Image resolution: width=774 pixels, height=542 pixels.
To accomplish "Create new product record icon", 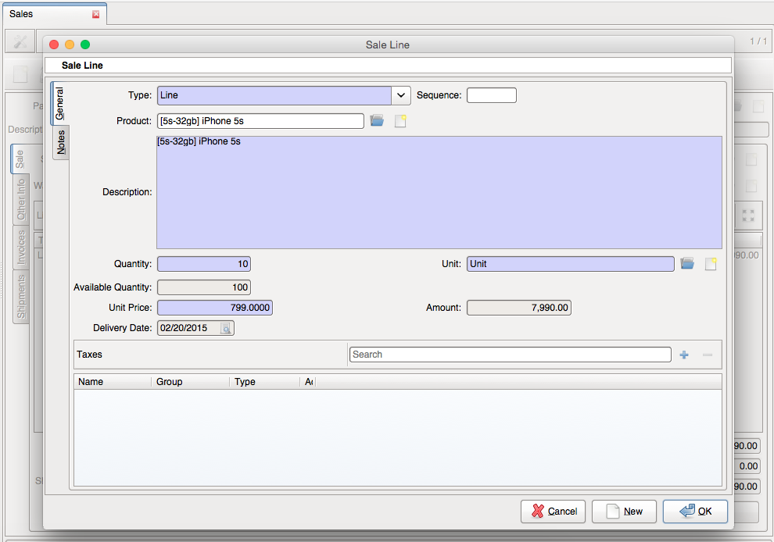I will (400, 121).
